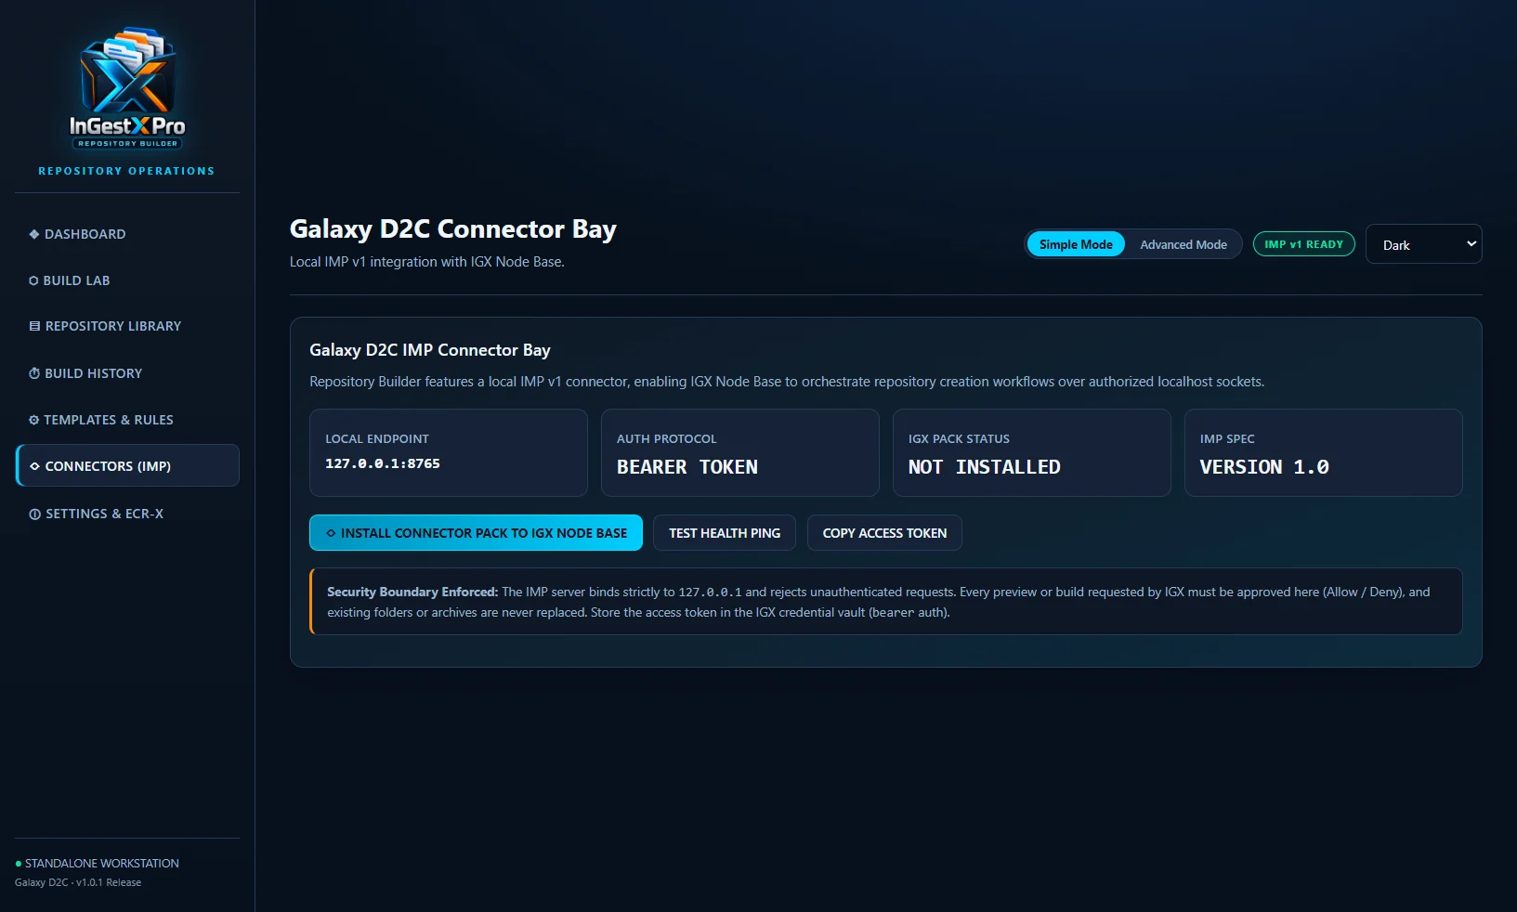
Task: Click the Build Lab circle icon
Action: tap(33, 280)
